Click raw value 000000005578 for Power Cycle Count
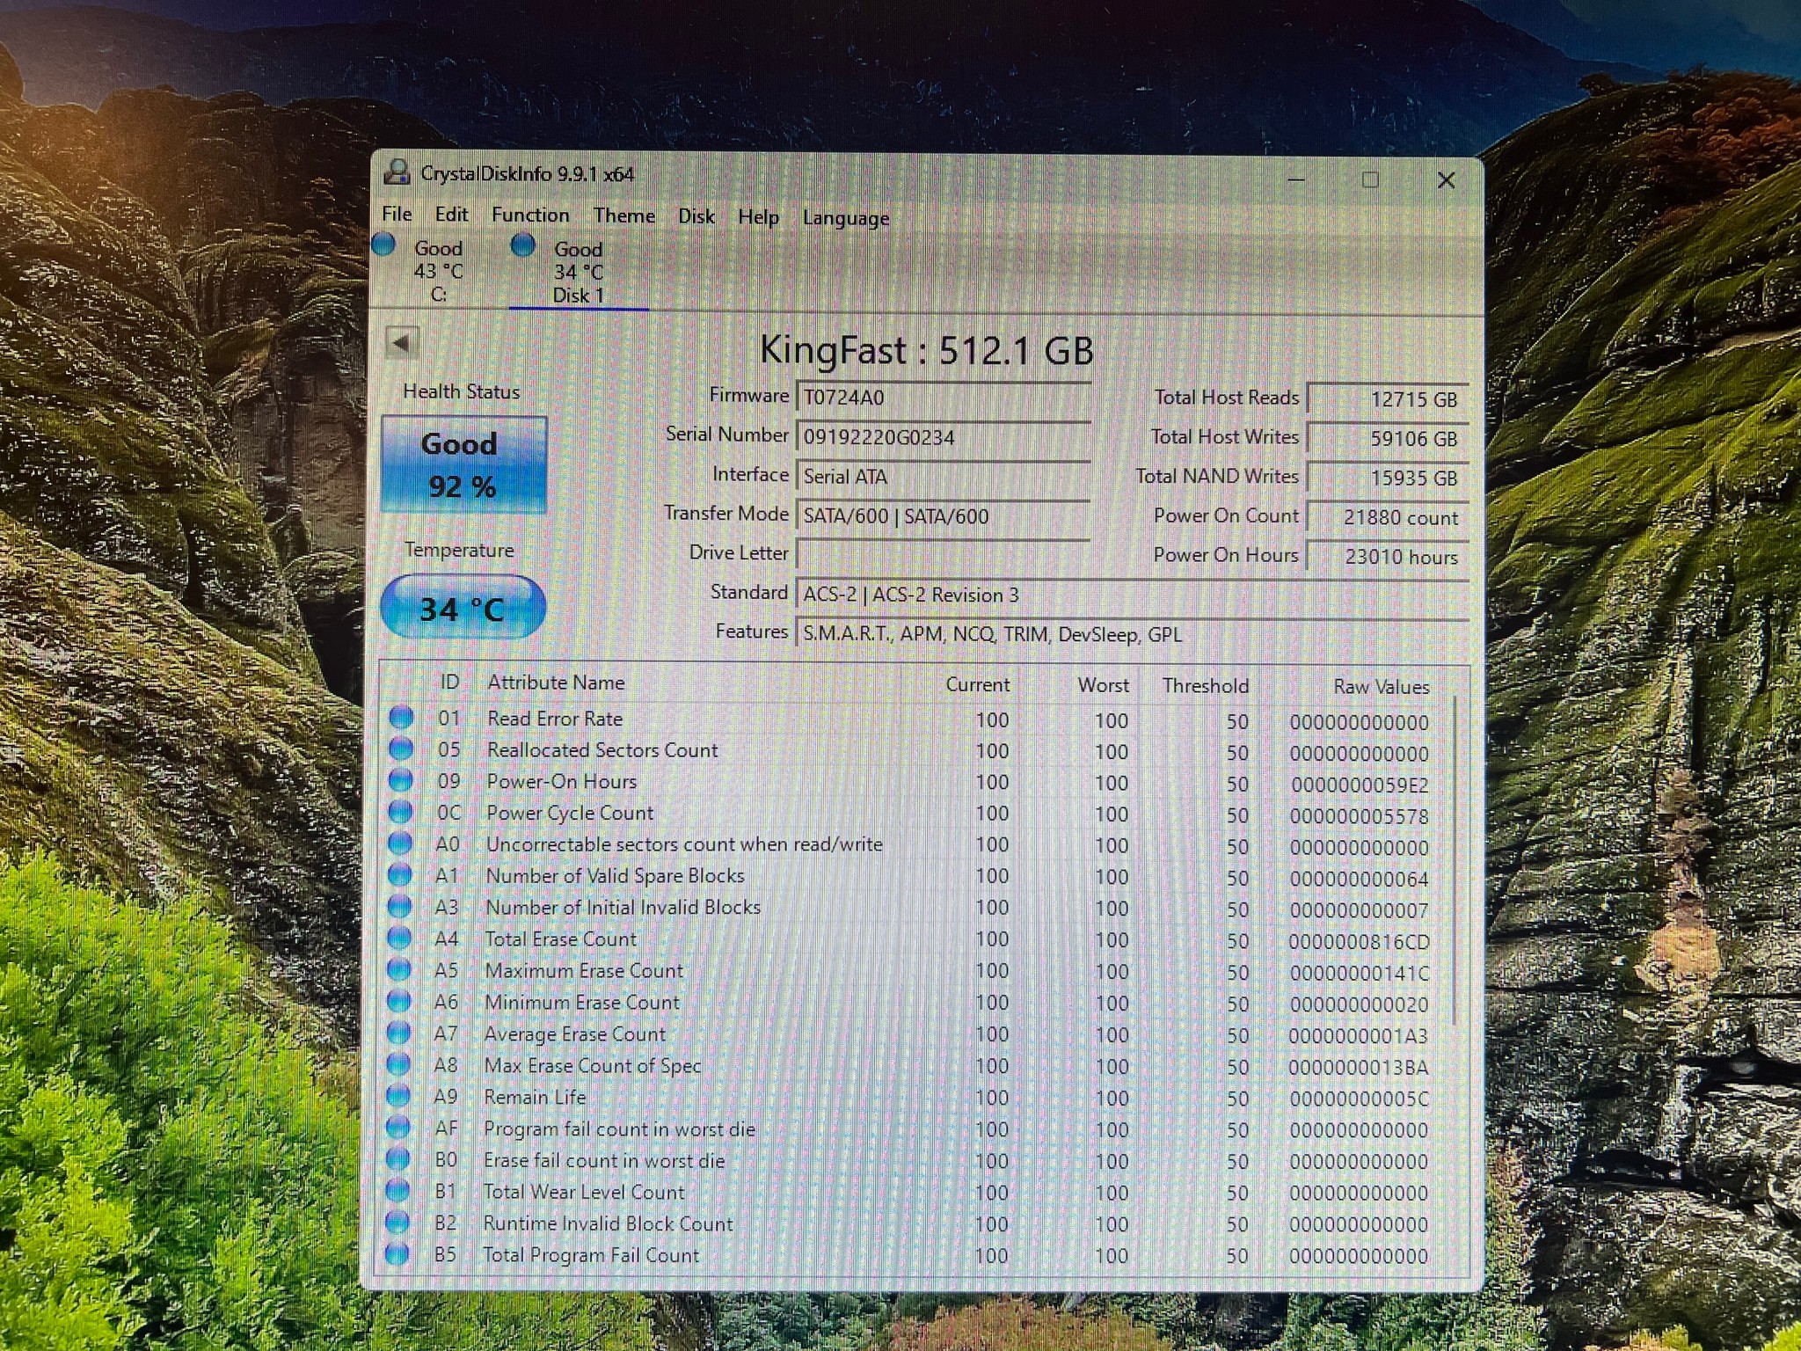Screen dimensions: 1801x1351 click(x=1360, y=817)
